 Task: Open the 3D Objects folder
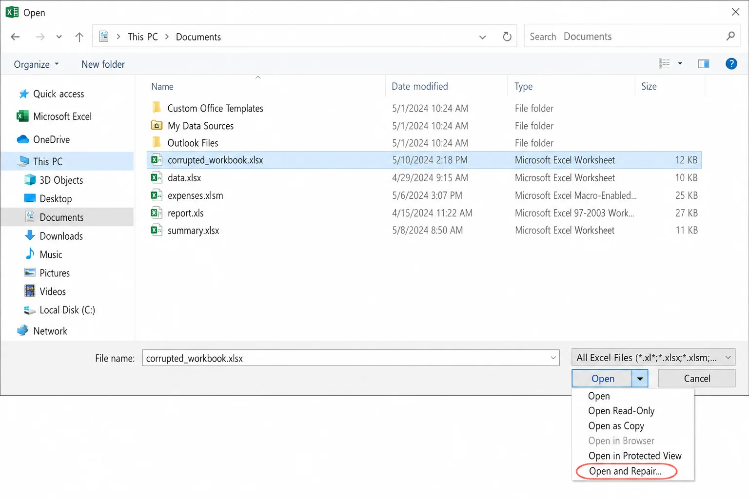tap(61, 180)
